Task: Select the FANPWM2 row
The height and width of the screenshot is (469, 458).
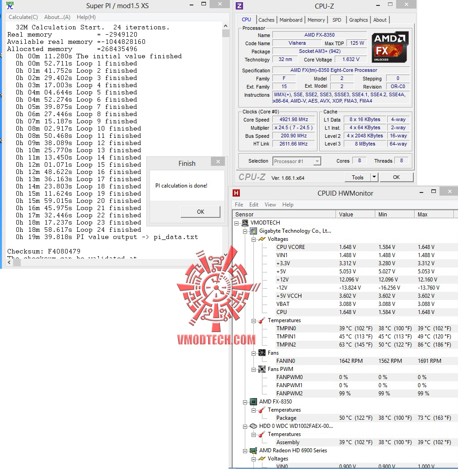Action: point(366,394)
